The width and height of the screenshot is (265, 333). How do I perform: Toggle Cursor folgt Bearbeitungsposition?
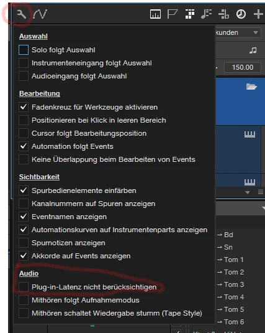24,133
